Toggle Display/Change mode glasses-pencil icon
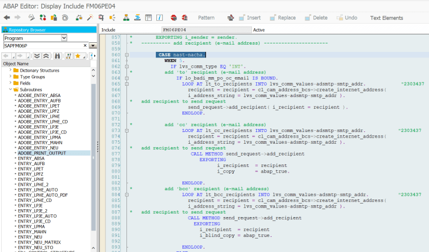 pyautogui.click(x=32, y=18)
